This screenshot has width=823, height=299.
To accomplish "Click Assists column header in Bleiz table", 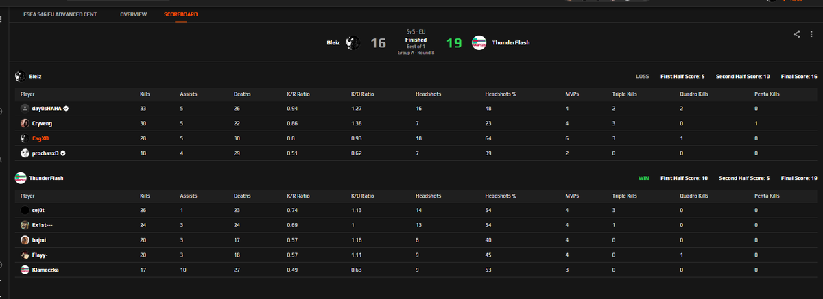I will pyautogui.click(x=189, y=94).
